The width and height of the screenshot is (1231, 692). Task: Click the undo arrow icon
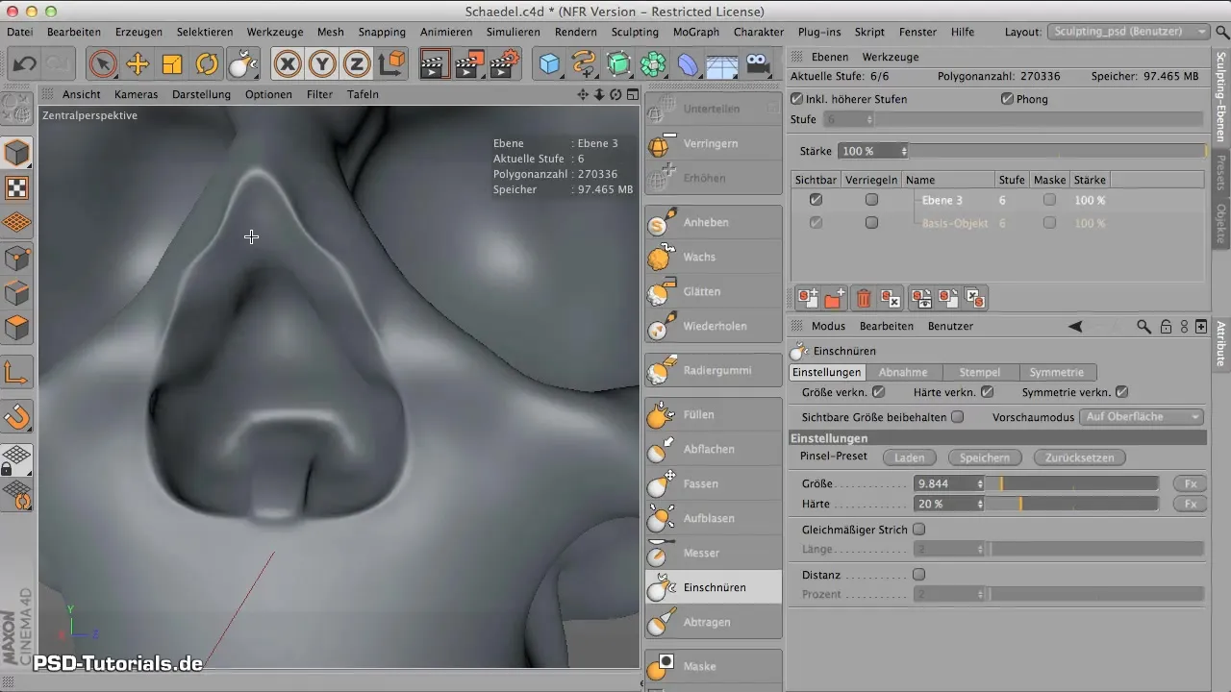click(x=26, y=64)
